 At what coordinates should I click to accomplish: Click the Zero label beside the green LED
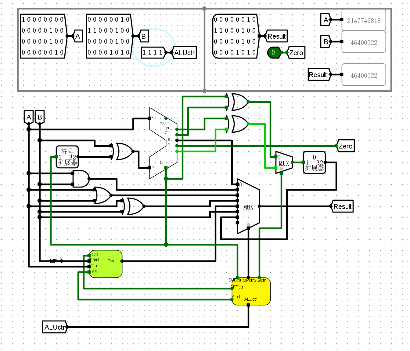click(296, 53)
